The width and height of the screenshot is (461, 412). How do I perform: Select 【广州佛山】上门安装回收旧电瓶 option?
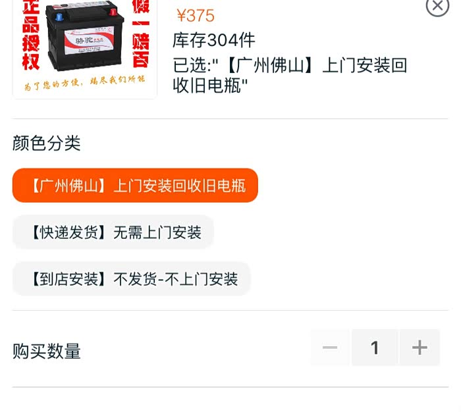[135, 186]
